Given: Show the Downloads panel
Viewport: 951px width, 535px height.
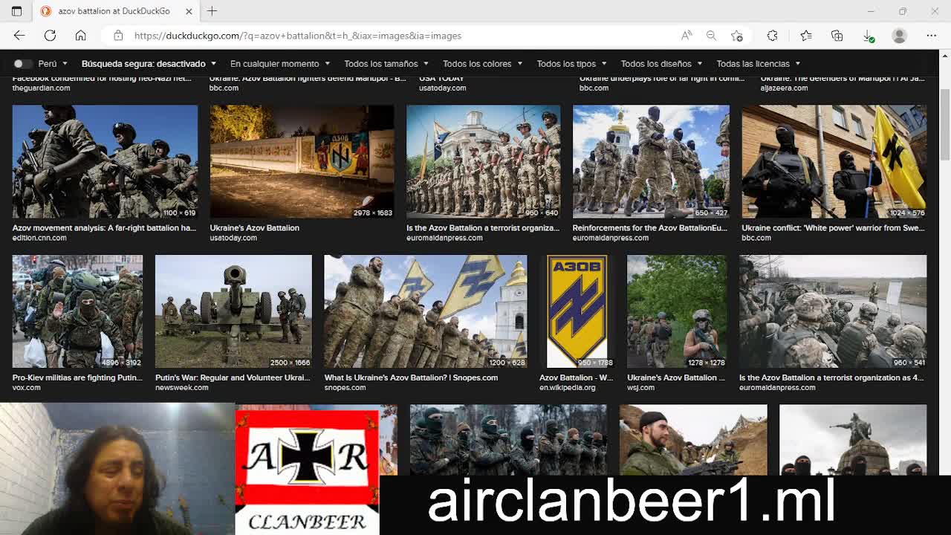Looking at the screenshot, I should point(868,36).
